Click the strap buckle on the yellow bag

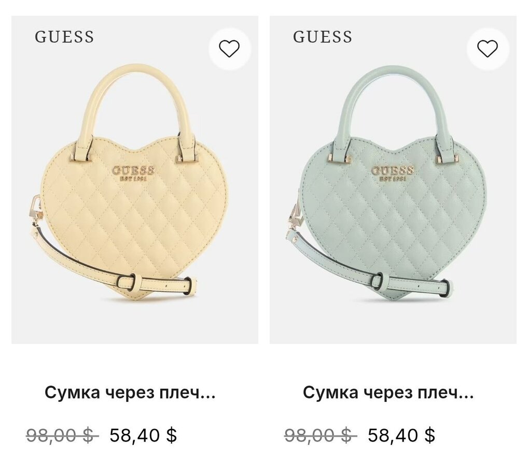pyautogui.click(x=135, y=283)
